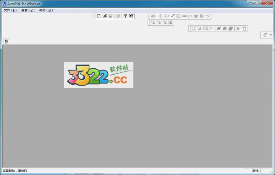Click the 数字 indicator in status bar
The width and height of the screenshot is (275, 175).
tap(256, 170)
